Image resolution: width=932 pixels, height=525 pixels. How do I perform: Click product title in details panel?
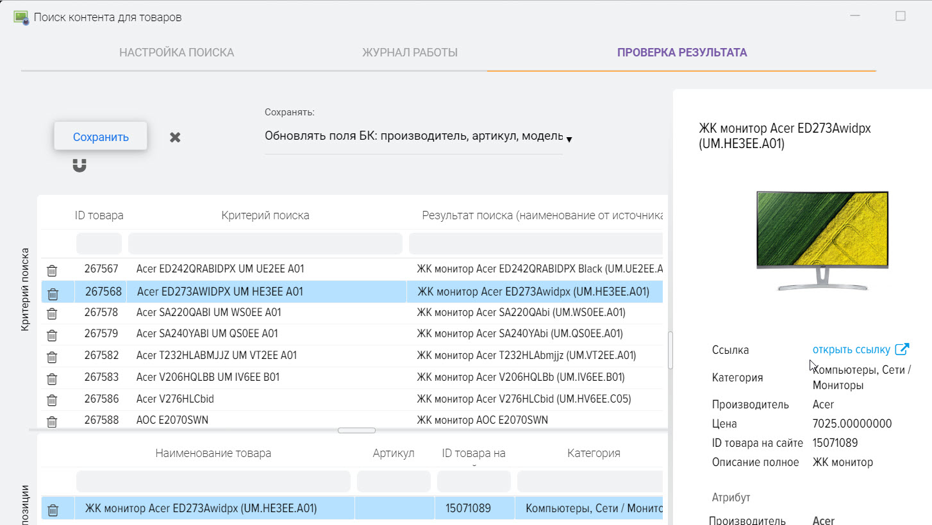click(785, 136)
